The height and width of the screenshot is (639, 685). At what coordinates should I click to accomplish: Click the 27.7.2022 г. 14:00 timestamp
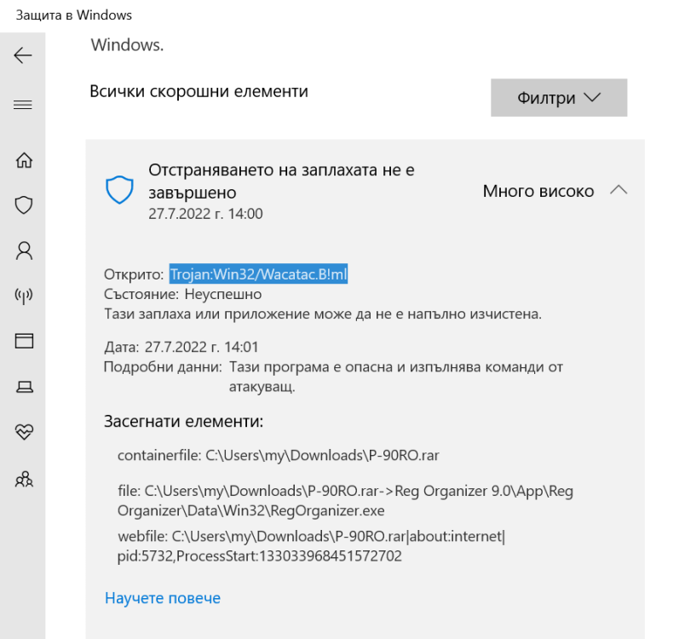pyautogui.click(x=205, y=214)
